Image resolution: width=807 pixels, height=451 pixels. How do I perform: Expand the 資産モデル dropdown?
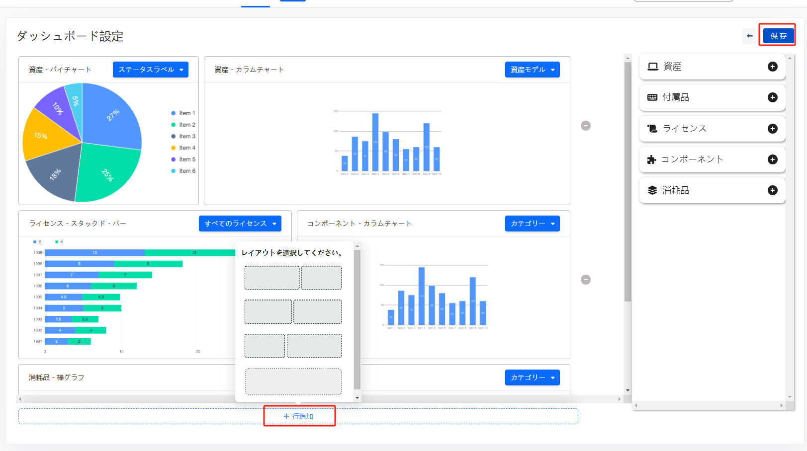point(532,70)
